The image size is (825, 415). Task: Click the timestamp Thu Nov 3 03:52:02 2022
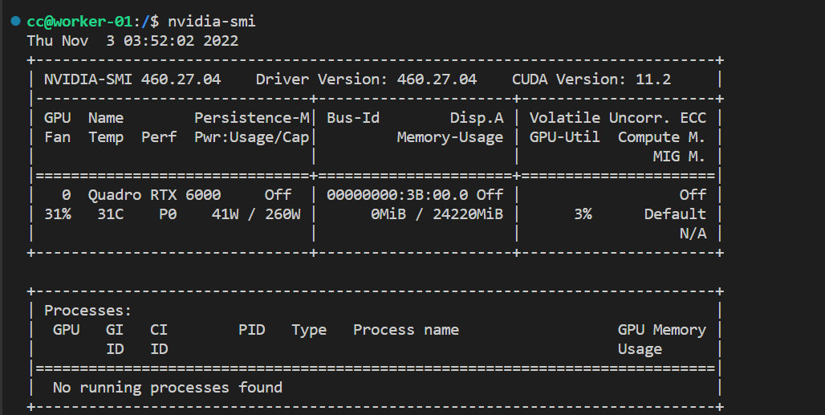[x=132, y=40]
